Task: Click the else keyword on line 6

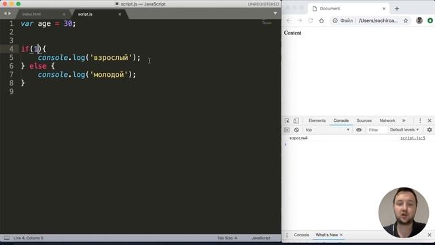Action: point(38,66)
